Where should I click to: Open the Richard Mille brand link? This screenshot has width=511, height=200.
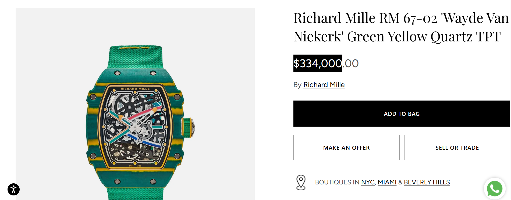(x=324, y=85)
